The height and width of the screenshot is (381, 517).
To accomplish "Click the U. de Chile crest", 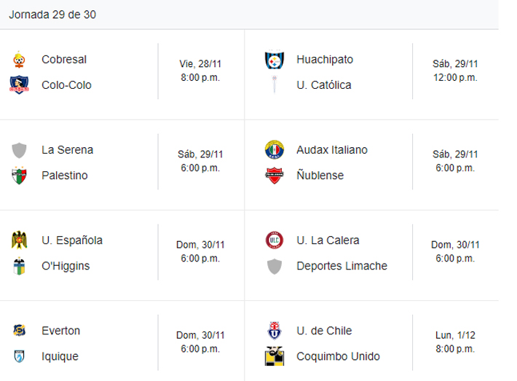I will 274,331.
